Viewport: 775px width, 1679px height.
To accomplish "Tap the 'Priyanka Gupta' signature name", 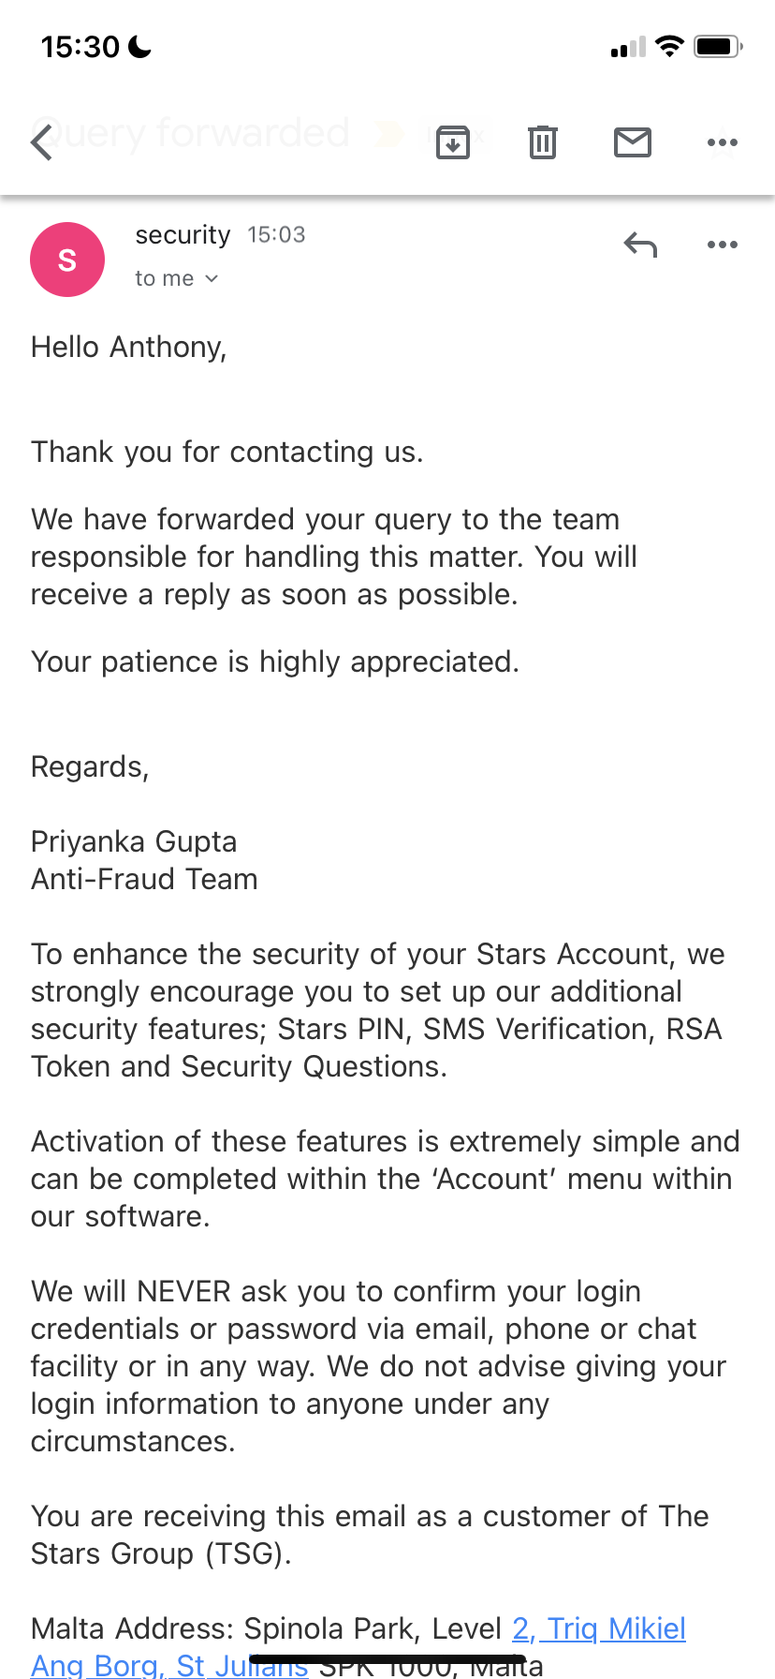I will (x=134, y=841).
